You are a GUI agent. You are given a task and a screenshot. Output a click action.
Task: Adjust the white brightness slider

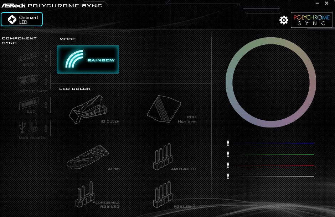click(x=270, y=176)
